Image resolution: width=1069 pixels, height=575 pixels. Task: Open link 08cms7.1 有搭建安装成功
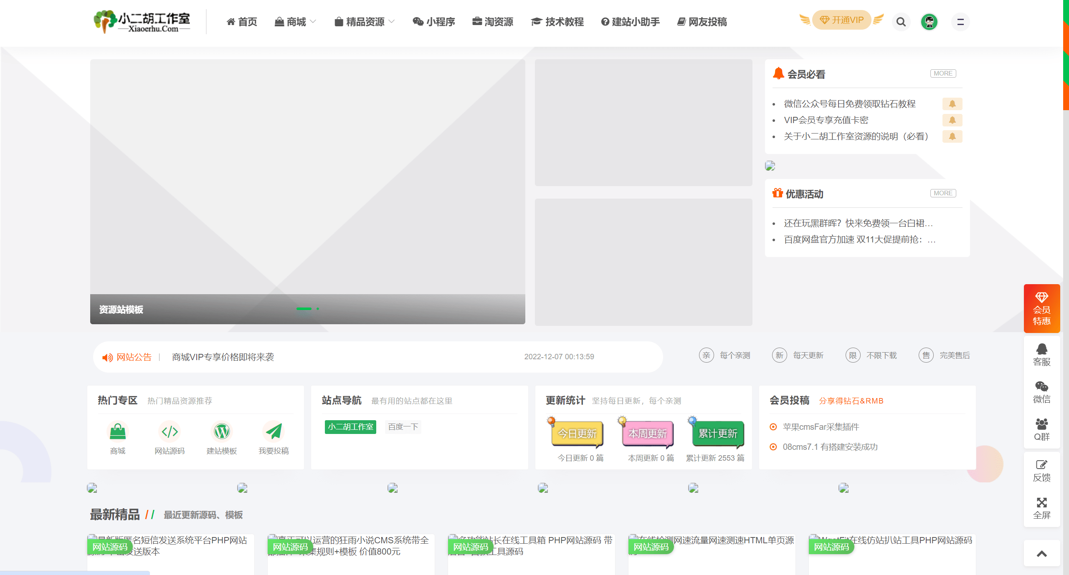click(830, 447)
